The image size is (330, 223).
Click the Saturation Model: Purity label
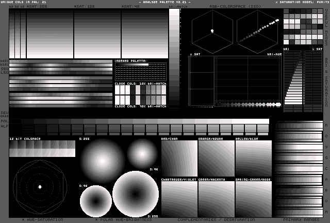(x=302, y=2)
